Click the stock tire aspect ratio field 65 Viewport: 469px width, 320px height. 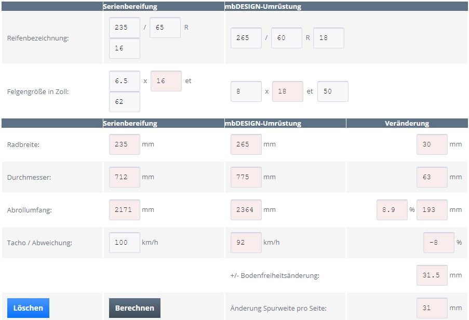click(165, 28)
